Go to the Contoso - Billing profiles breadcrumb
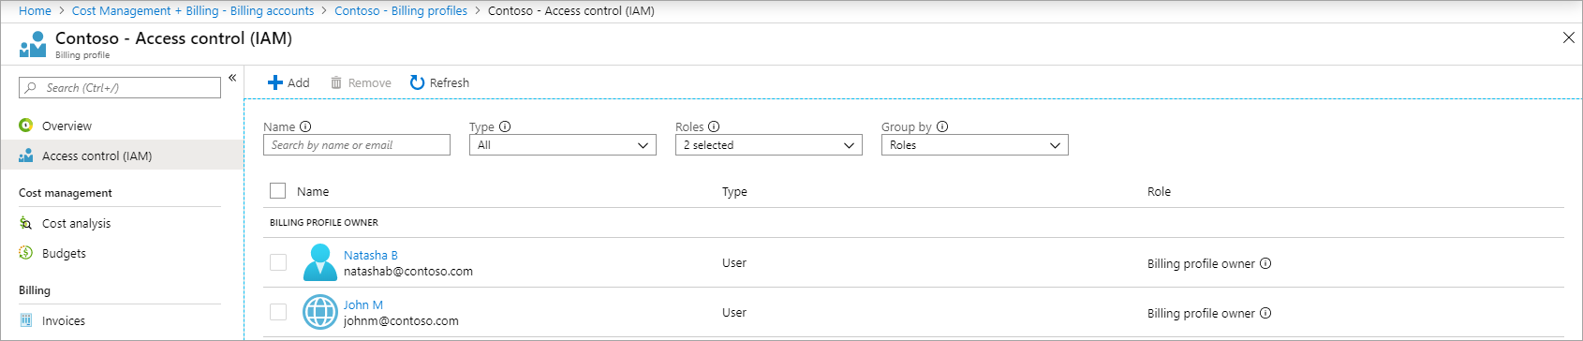Image resolution: width=1583 pixels, height=341 pixels. click(401, 10)
